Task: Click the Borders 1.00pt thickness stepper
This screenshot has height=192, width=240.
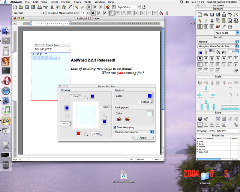Action: click(x=151, y=102)
